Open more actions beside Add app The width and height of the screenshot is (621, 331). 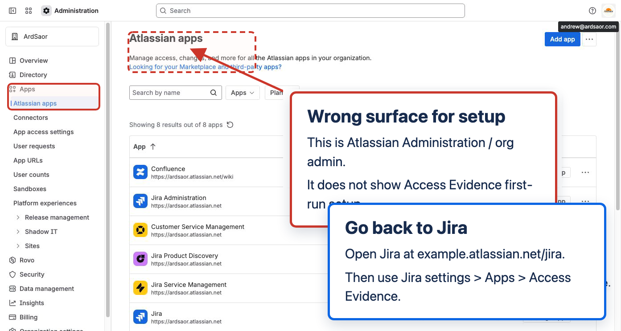coord(589,39)
